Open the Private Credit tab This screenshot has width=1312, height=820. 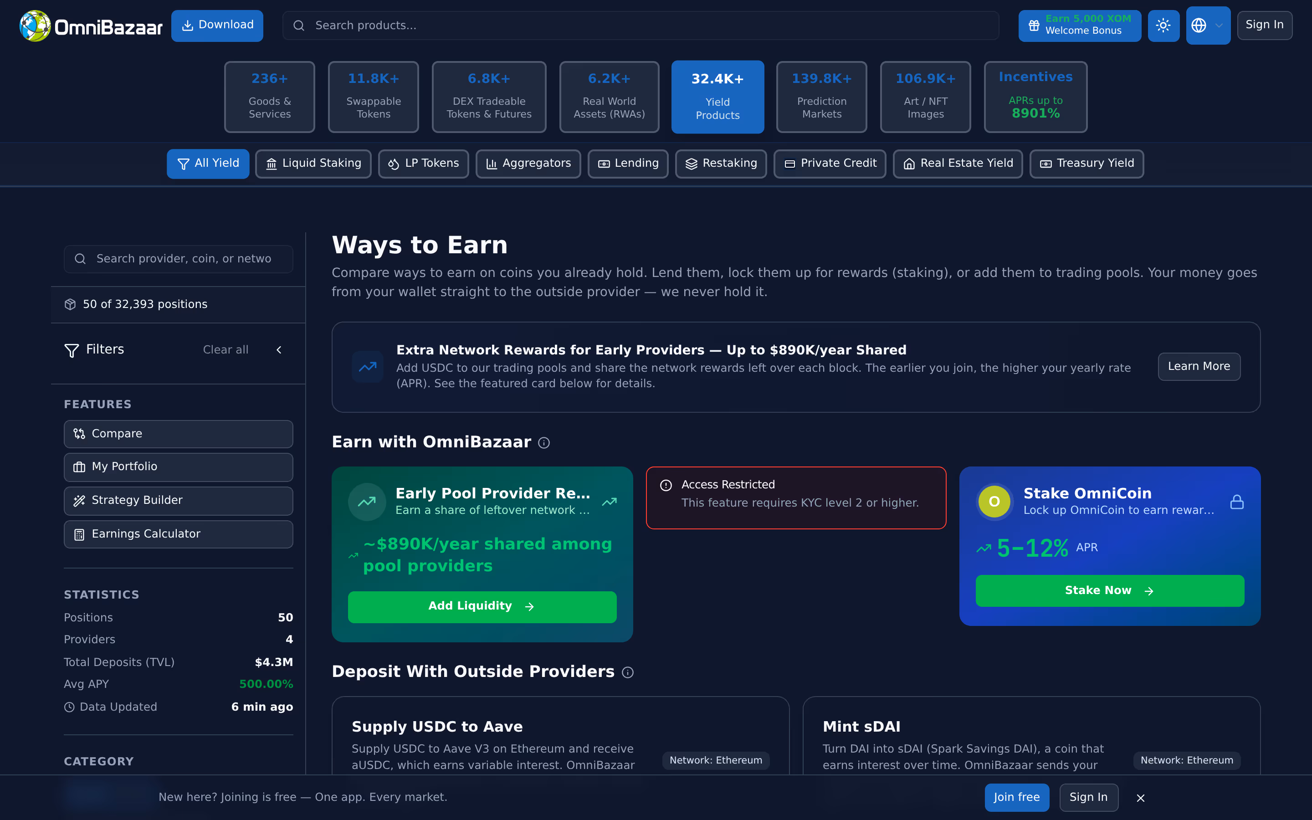[x=830, y=164]
